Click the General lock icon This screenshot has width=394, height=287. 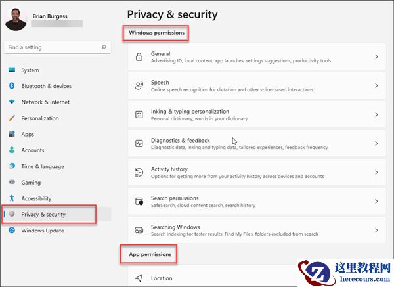[x=139, y=56]
